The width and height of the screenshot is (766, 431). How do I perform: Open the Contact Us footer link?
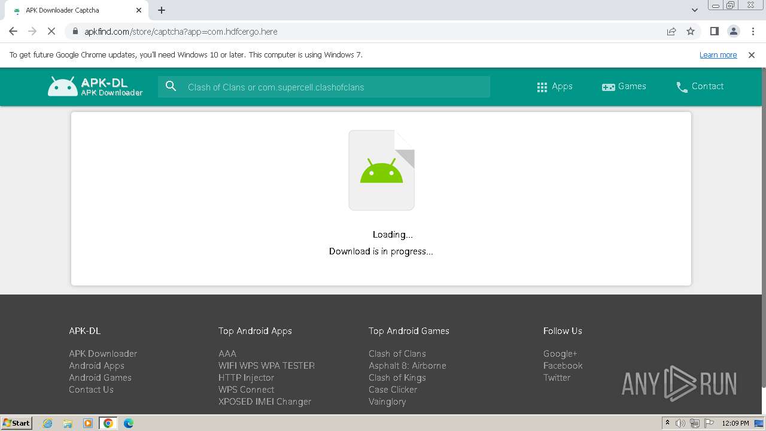pos(91,390)
